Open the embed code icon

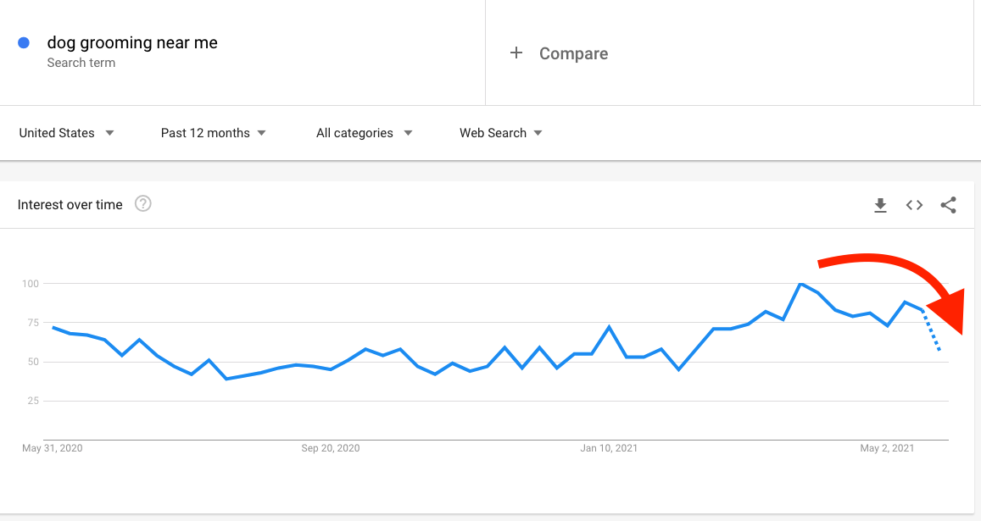(914, 205)
